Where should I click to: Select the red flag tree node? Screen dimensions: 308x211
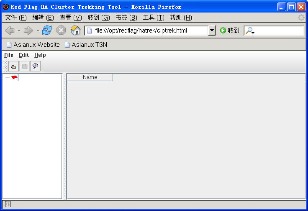pos(14,77)
